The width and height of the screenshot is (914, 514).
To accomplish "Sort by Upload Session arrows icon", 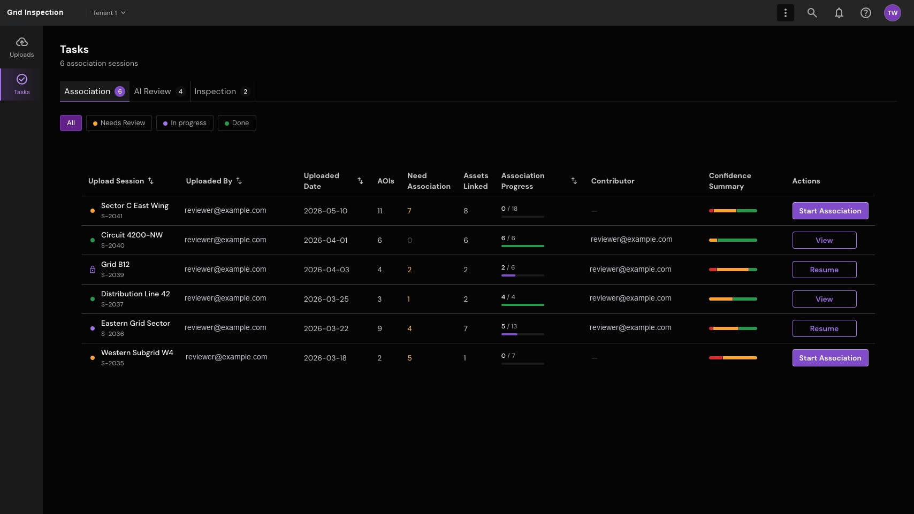I will [151, 181].
